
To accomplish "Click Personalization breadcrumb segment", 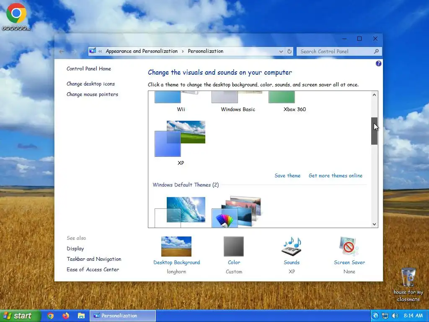I will pyautogui.click(x=205, y=51).
